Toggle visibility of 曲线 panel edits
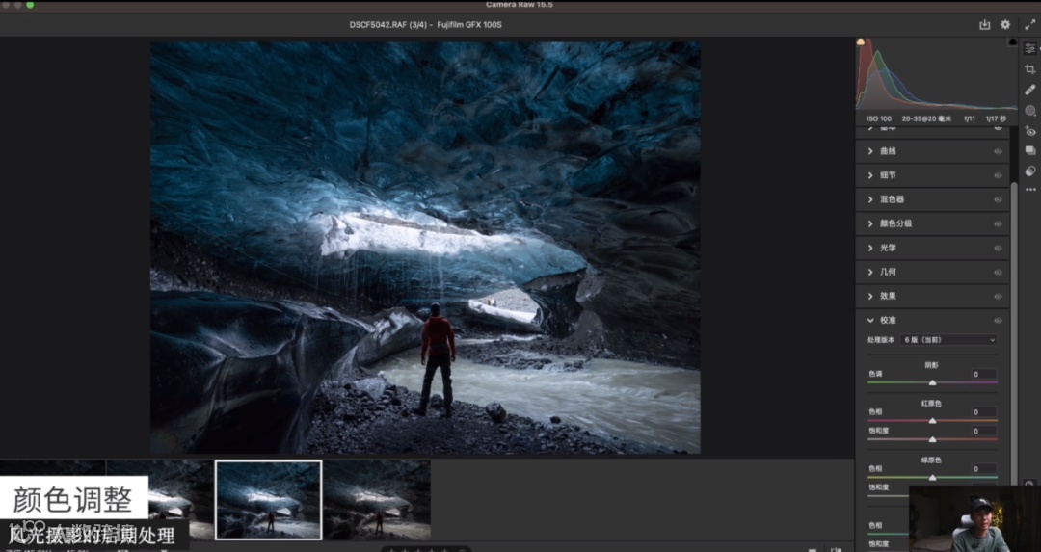Screen dimensions: 1041x552 [x=998, y=151]
